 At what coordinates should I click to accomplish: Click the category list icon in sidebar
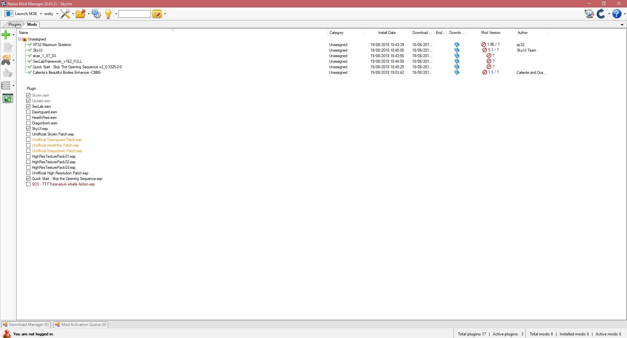pyautogui.click(x=6, y=86)
